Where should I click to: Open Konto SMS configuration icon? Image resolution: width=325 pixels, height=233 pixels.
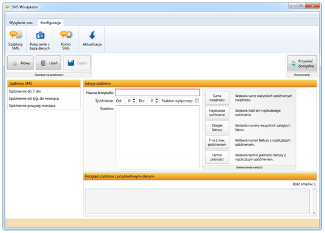tap(66, 40)
